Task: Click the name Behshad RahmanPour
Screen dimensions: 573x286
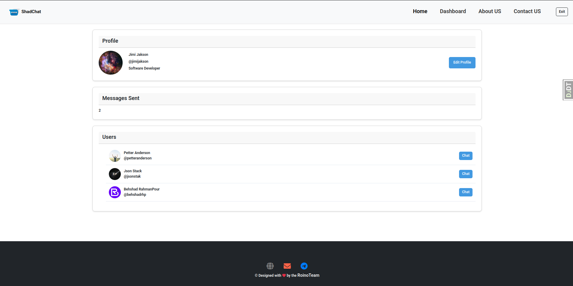Action: click(x=142, y=189)
